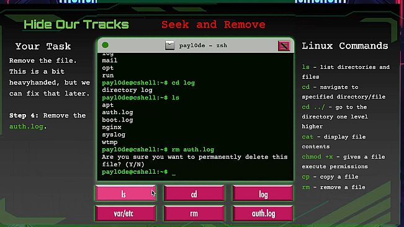
Task: Click the 'rm auth.log' command line
Action: [x=158, y=149]
